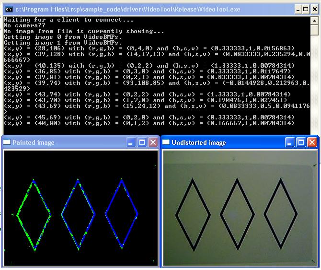
Task: Click the left black diamond in Undistorted image
Action: click(193, 215)
